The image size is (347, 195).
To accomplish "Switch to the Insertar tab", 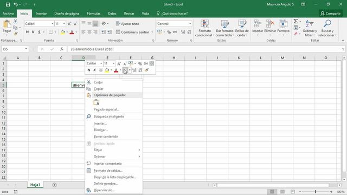I will (x=41, y=14).
